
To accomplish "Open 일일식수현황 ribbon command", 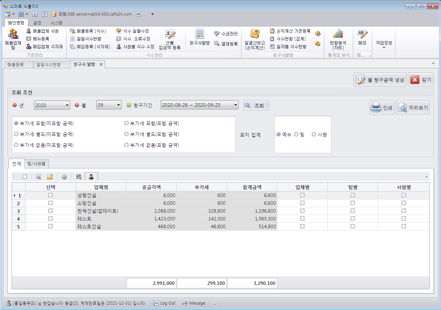I will tap(86, 39).
